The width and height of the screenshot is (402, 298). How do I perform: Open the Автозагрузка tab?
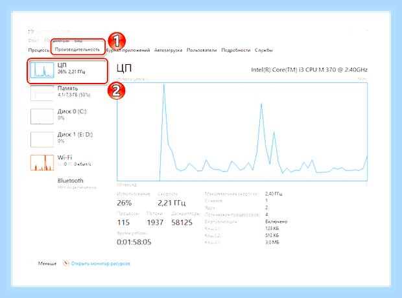(168, 51)
